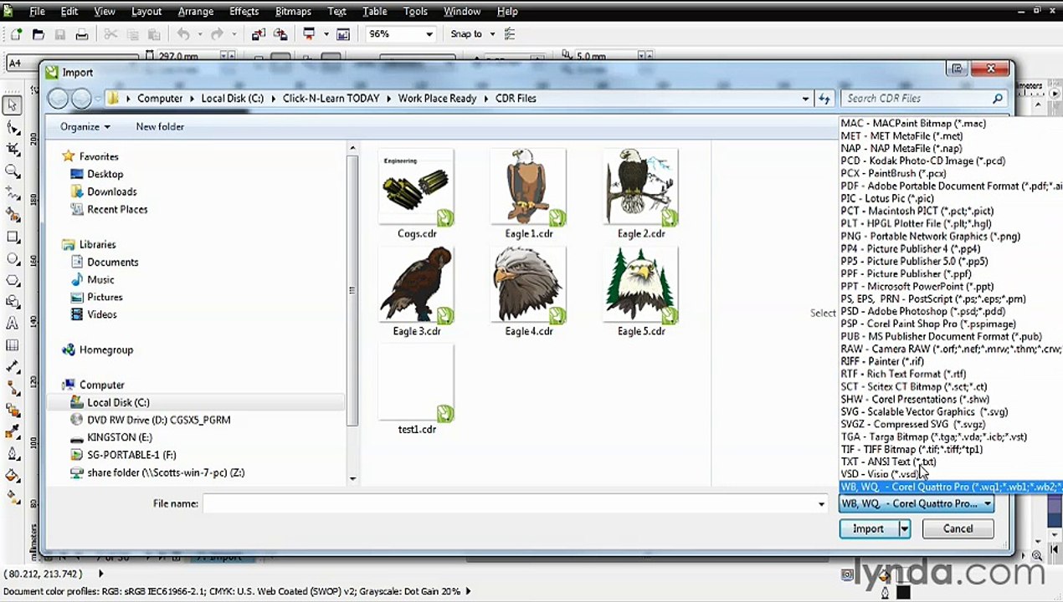Select the Zoom magnifier tool

point(13,171)
